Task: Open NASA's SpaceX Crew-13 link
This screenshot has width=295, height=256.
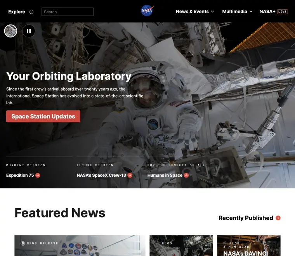Action: (101, 175)
